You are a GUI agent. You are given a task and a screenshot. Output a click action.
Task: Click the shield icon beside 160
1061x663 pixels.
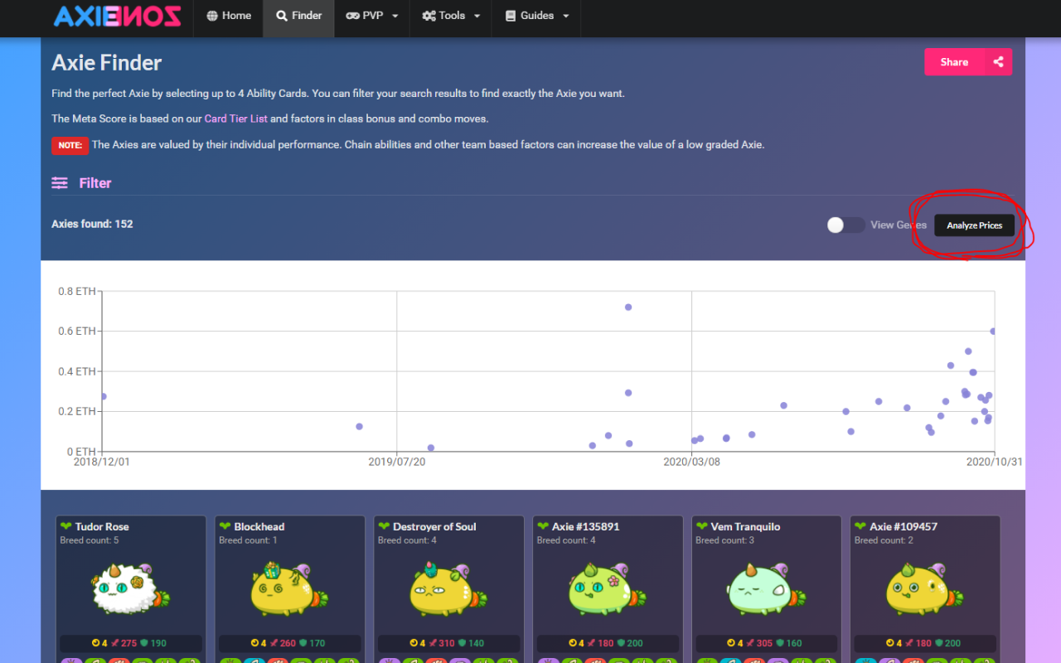(x=781, y=643)
